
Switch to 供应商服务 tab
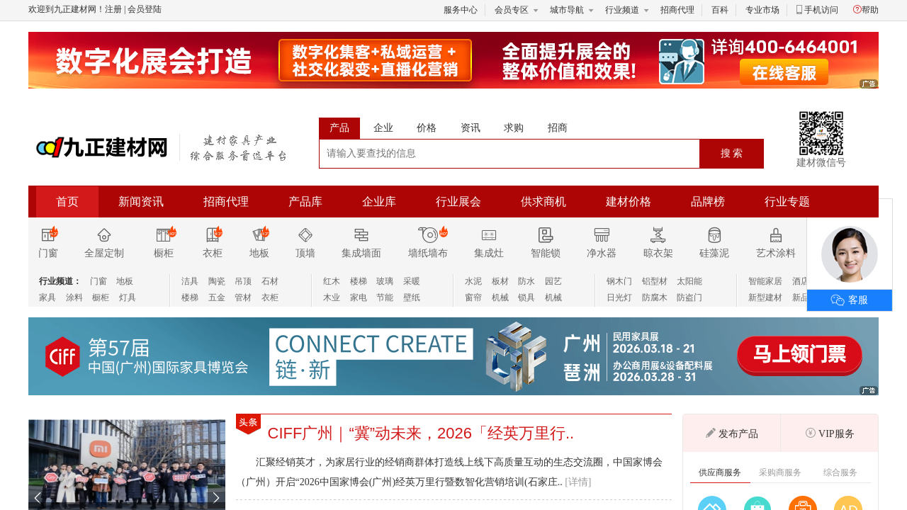720,472
